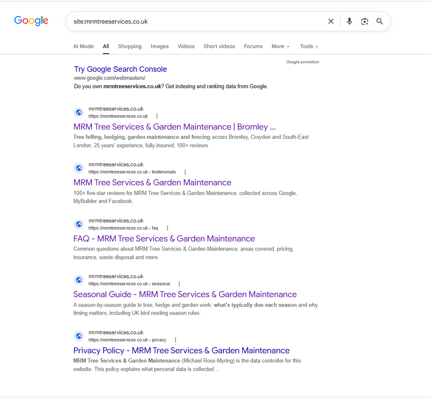The image size is (431, 398).
Task: Click the privacy breadcrumb URL
Action: 127,340
